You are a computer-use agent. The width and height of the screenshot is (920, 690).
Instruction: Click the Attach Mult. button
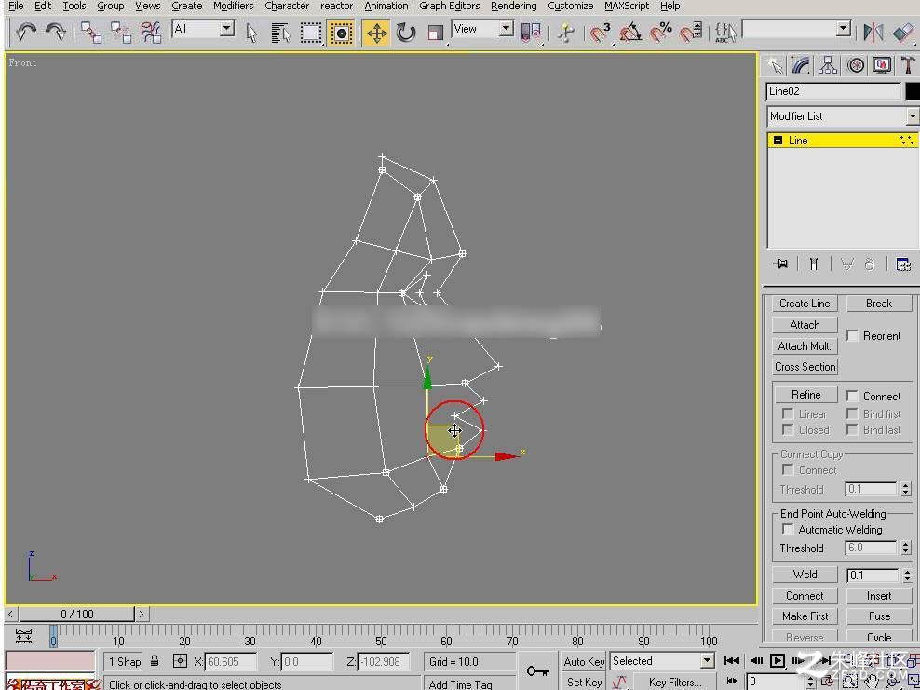tap(805, 346)
